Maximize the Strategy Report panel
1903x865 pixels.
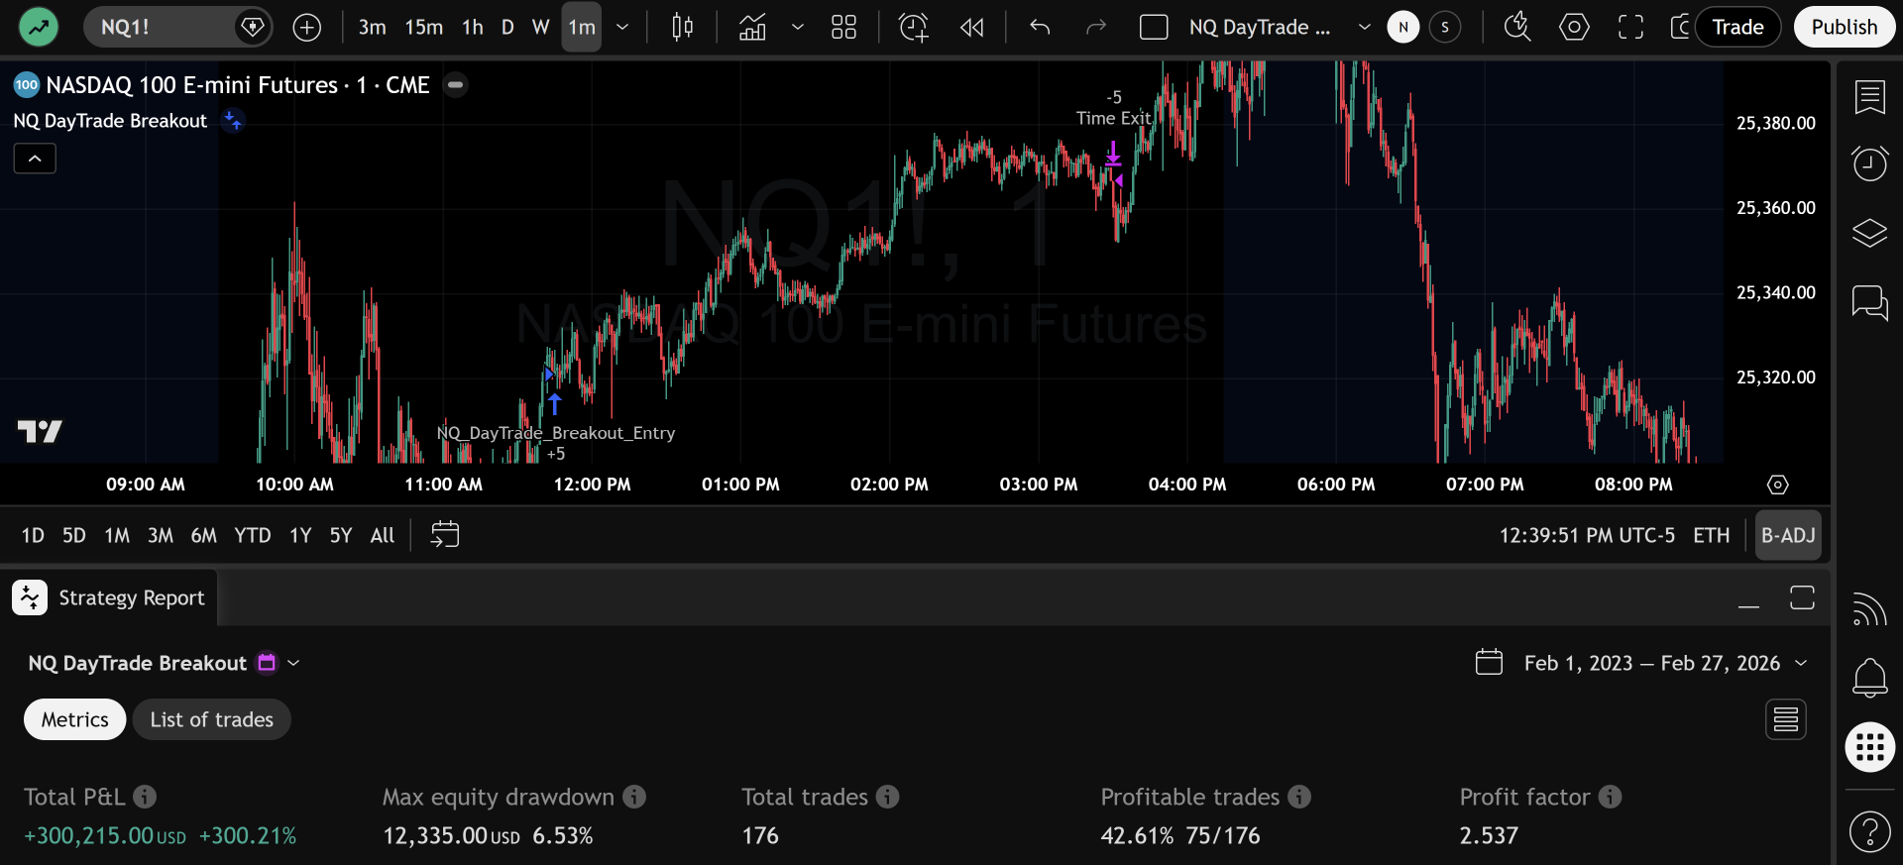tap(1802, 597)
